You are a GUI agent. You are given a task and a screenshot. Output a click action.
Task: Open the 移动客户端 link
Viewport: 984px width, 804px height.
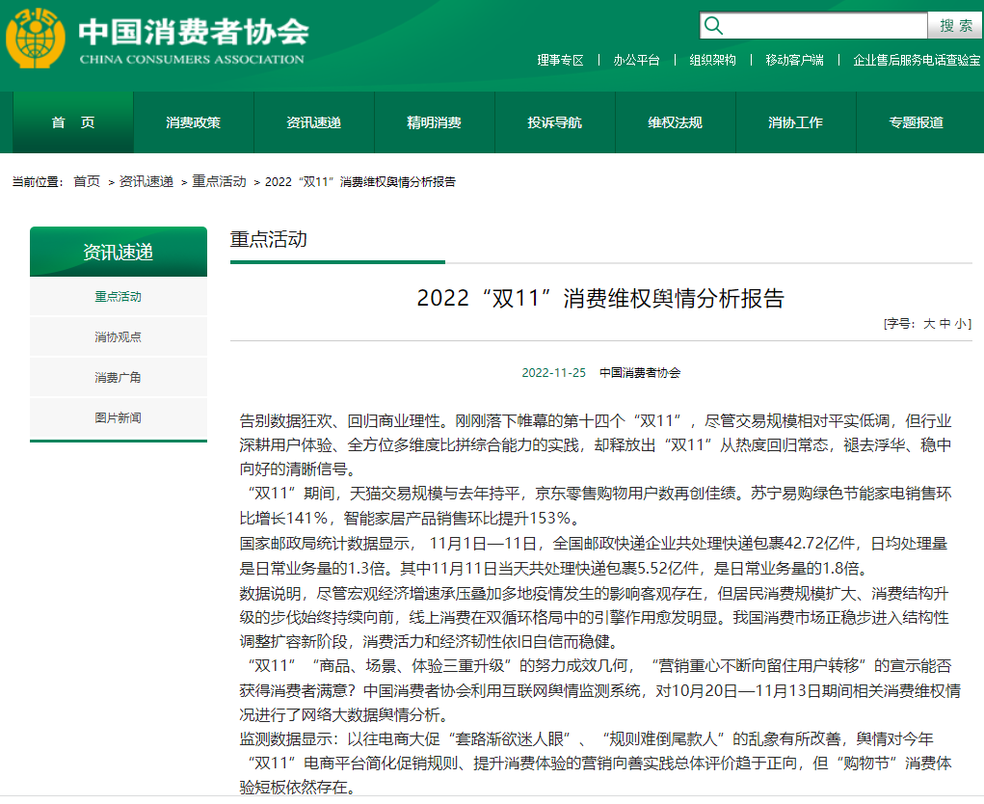click(794, 60)
